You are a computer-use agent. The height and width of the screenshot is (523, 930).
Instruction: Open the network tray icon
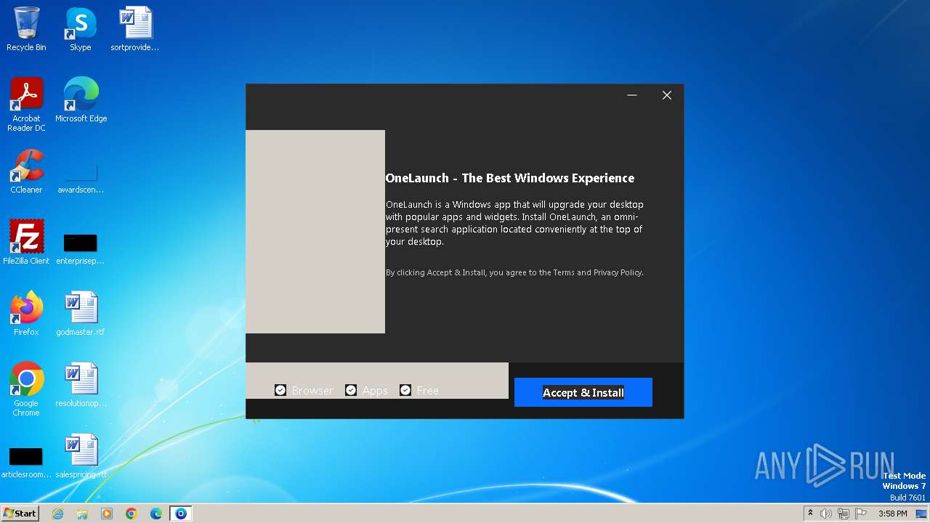(x=844, y=514)
